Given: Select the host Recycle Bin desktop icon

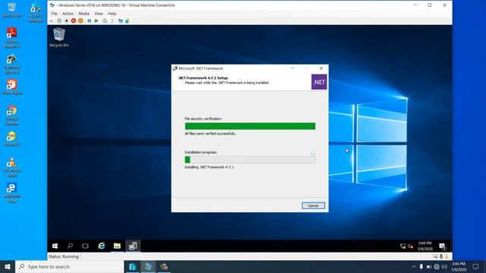Looking at the screenshot, I should tap(12, 10).
